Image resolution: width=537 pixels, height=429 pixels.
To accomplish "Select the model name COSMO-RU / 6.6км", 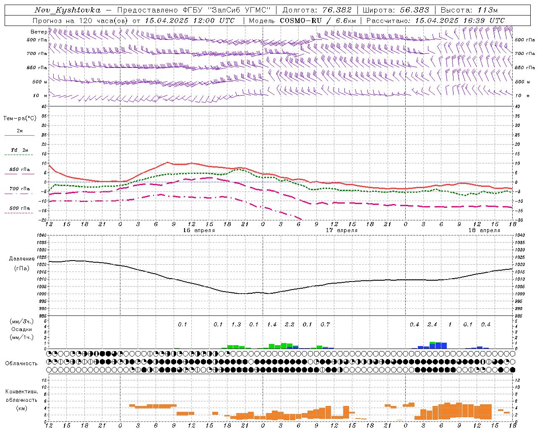I will point(318,21).
